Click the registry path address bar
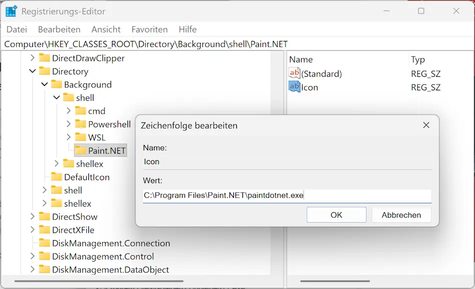The width and height of the screenshot is (475, 289). pos(237,44)
